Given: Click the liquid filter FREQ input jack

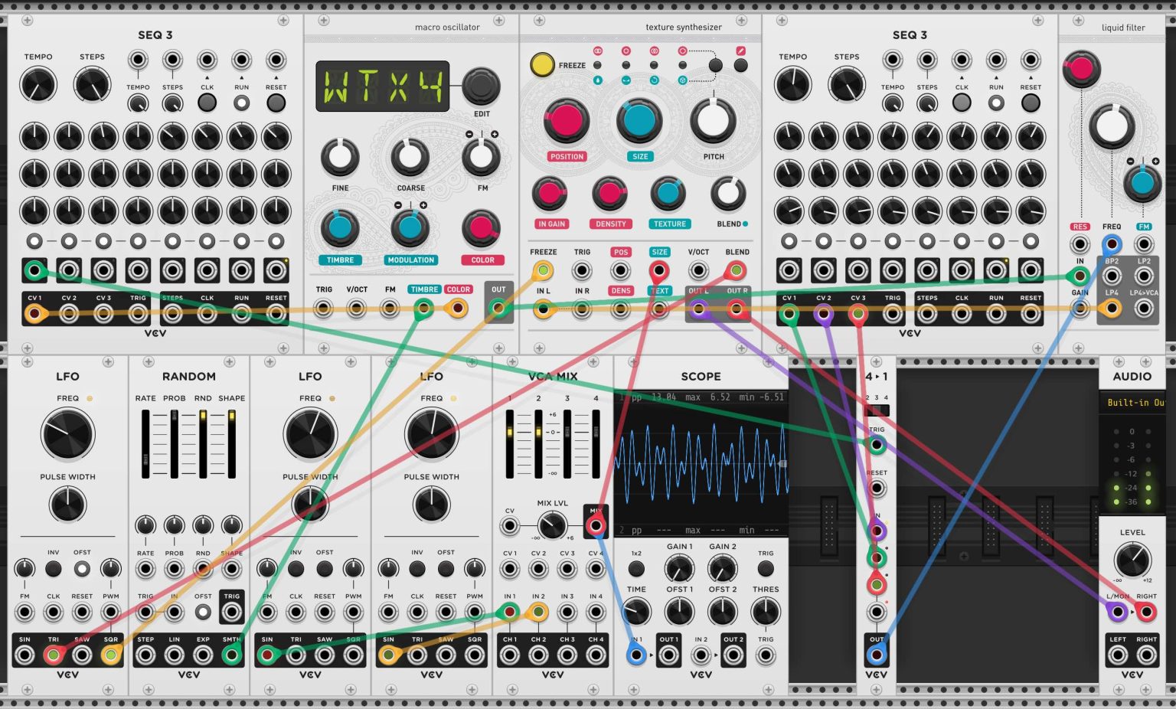Looking at the screenshot, I should coord(1112,244).
